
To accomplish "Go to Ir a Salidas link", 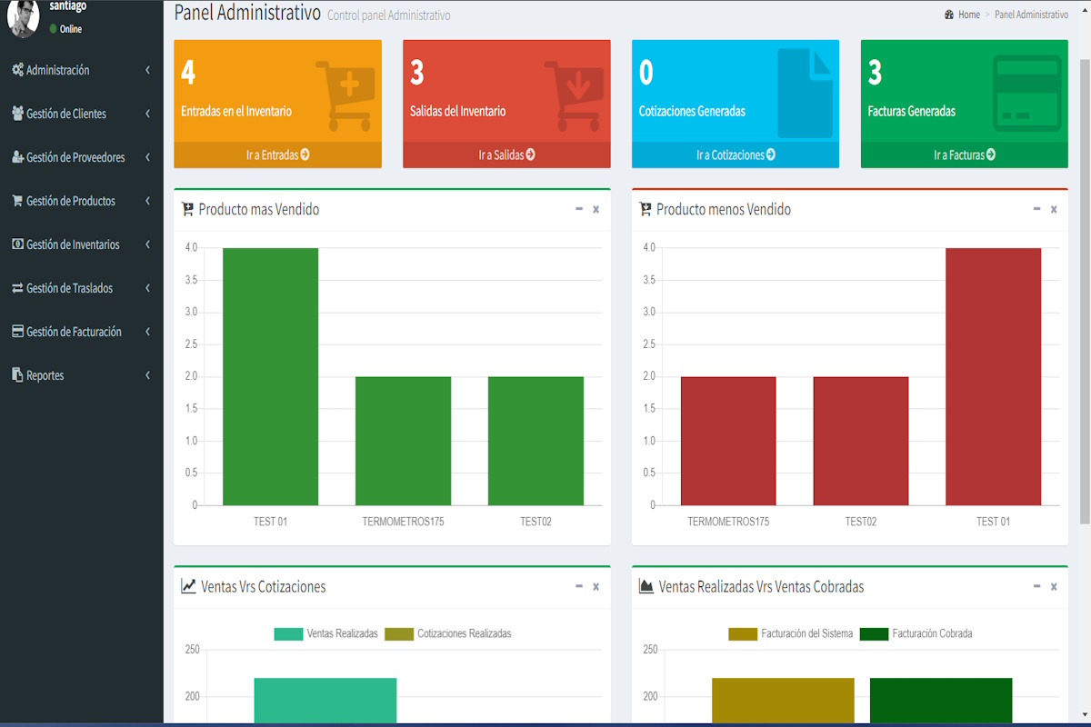I will 506,155.
